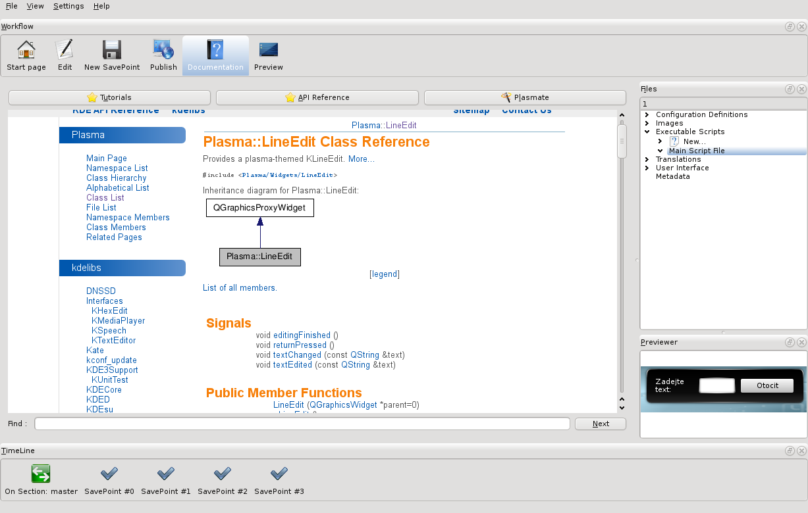Viewport: 808px width, 513px height.
Task: Open the Tutorials documentation button
Action: [x=109, y=97]
